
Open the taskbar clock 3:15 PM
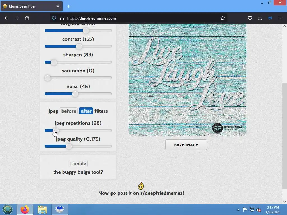[x=273, y=209]
